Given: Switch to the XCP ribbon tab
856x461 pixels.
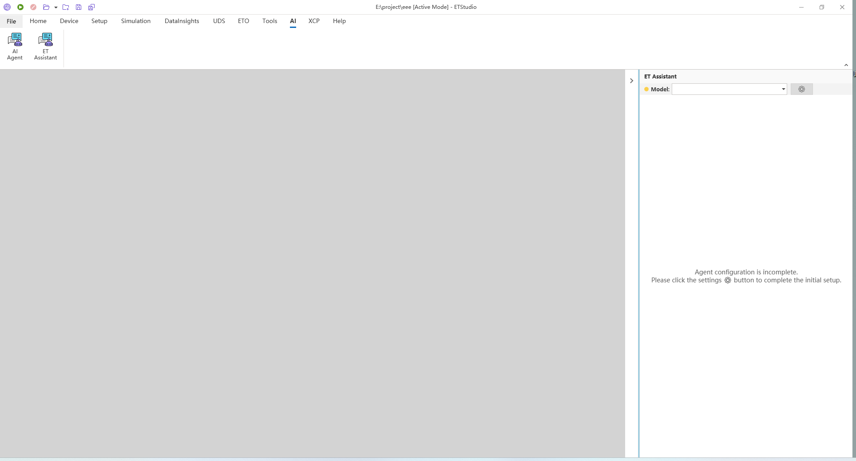Looking at the screenshot, I should (x=314, y=21).
